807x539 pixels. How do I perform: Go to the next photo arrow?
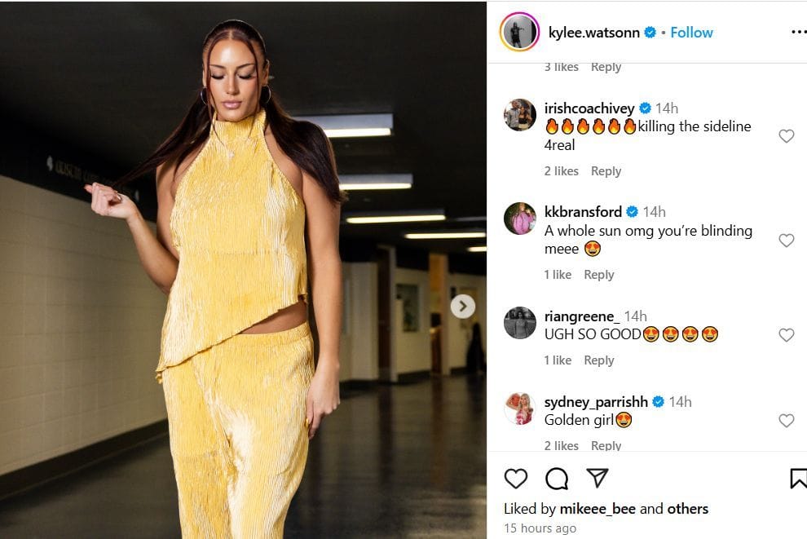click(x=463, y=307)
